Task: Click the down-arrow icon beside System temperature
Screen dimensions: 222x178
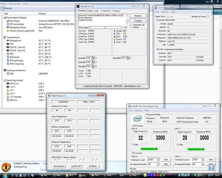Action: [x=115, y=31]
